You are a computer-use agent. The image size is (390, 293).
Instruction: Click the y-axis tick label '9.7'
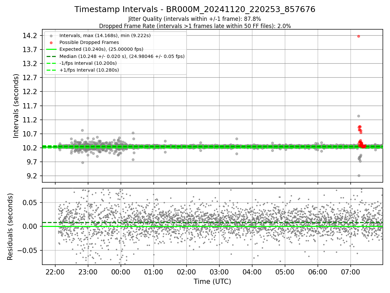[x=32, y=162]
